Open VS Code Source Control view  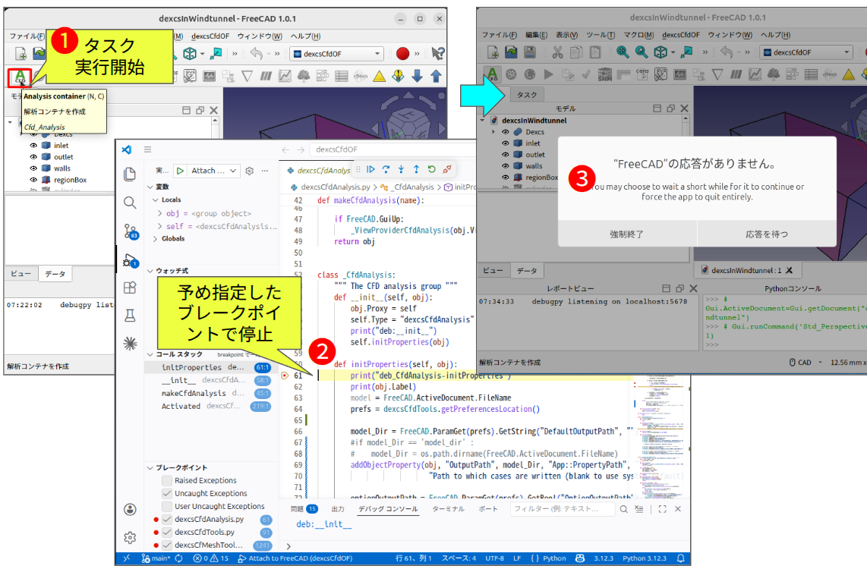click(x=130, y=231)
